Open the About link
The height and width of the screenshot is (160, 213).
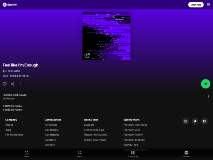click(x=9, y=125)
